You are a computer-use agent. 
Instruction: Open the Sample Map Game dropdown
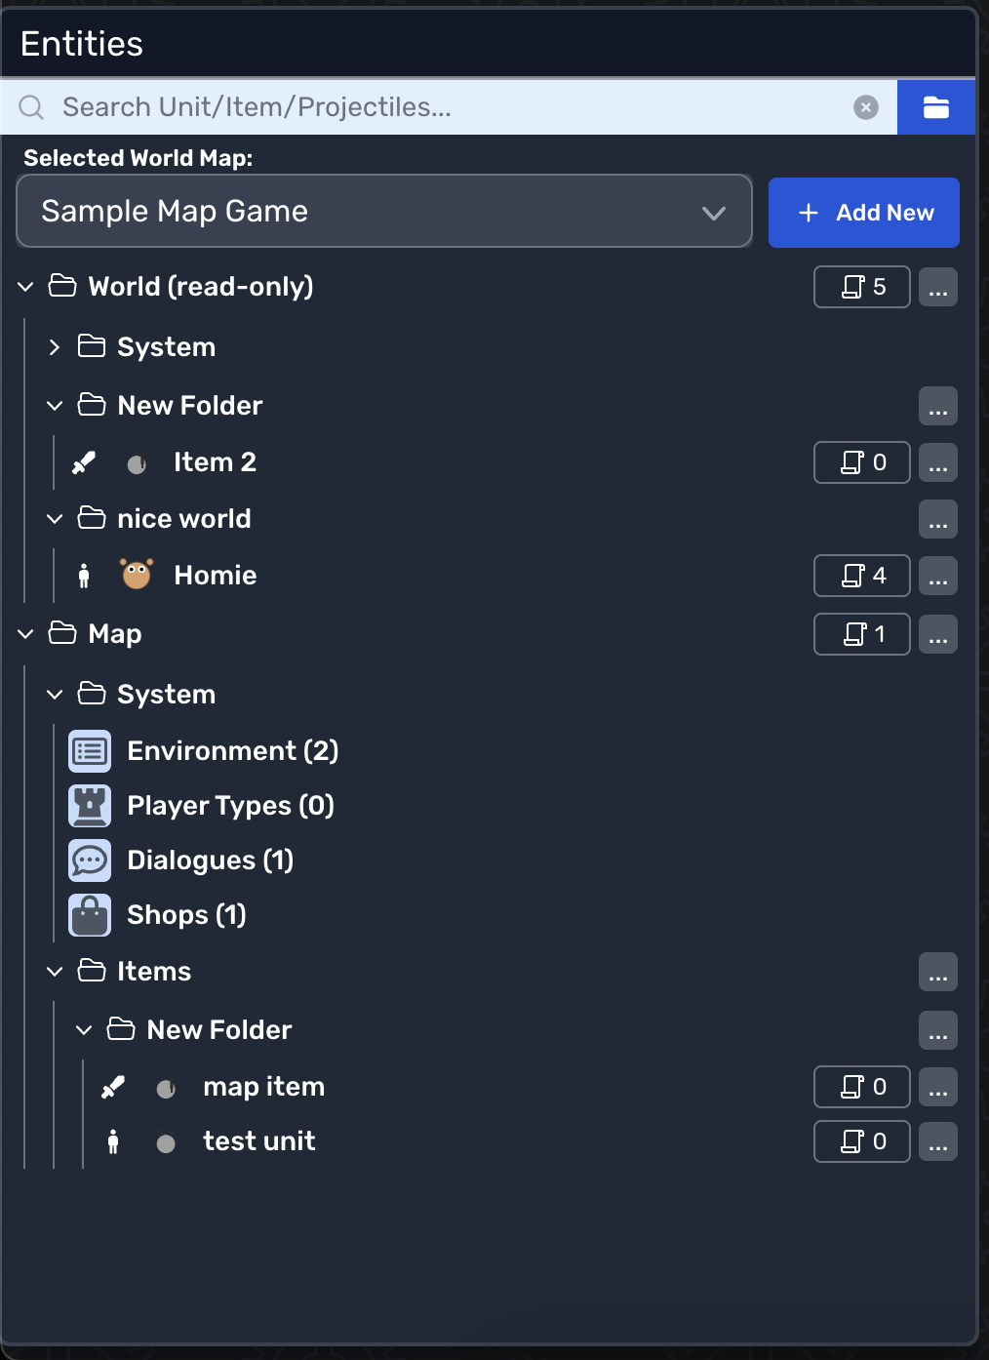[384, 212]
